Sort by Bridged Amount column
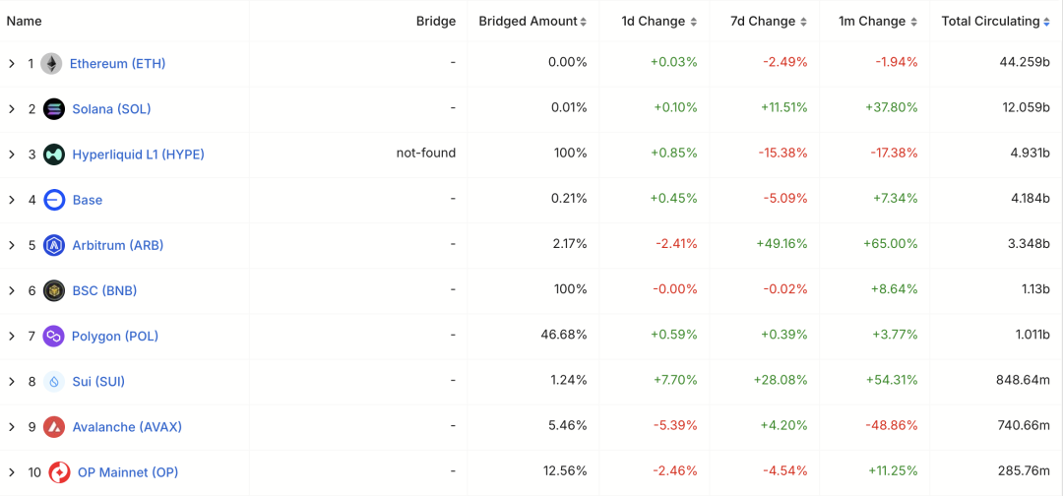1063x496 pixels. click(531, 21)
